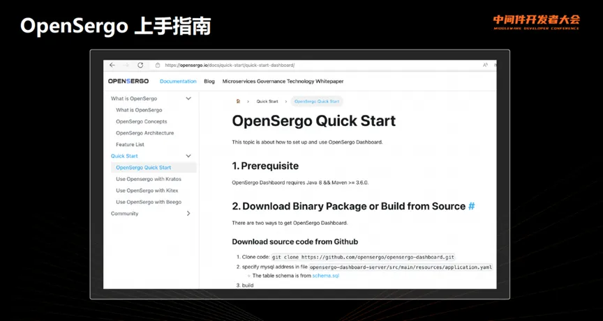Image resolution: width=603 pixels, height=321 pixels.
Task: Click the # anchor beside Build from Source
Action: (472, 206)
